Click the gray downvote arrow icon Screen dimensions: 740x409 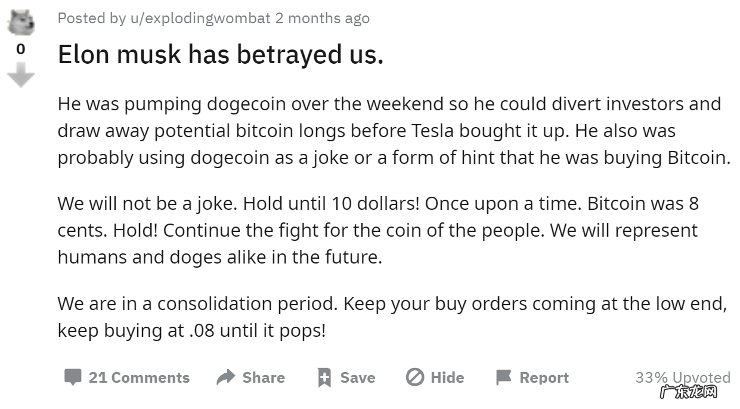pyautogui.click(x=21, y=75)
